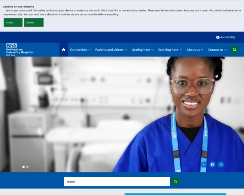244x195 pixels.
Task: Select the second carousel slide dot
Action: tap(27, 167)
